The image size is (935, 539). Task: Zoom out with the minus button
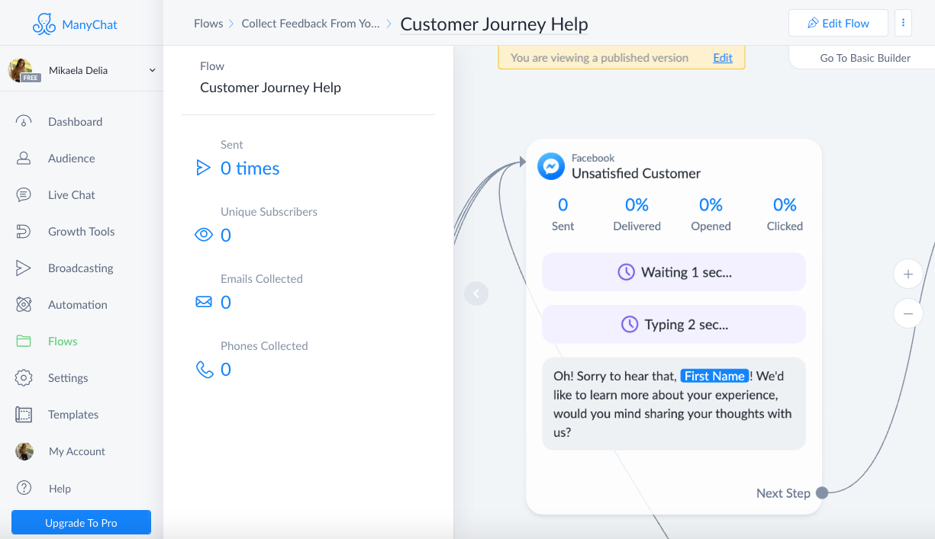(x=908, y=313)
